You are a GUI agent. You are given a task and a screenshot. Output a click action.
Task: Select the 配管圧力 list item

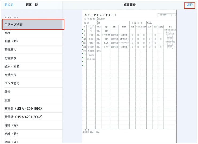click(x=31, y=50)
